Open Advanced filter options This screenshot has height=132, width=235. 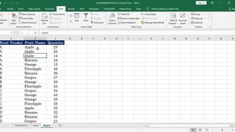pos(97,23)
